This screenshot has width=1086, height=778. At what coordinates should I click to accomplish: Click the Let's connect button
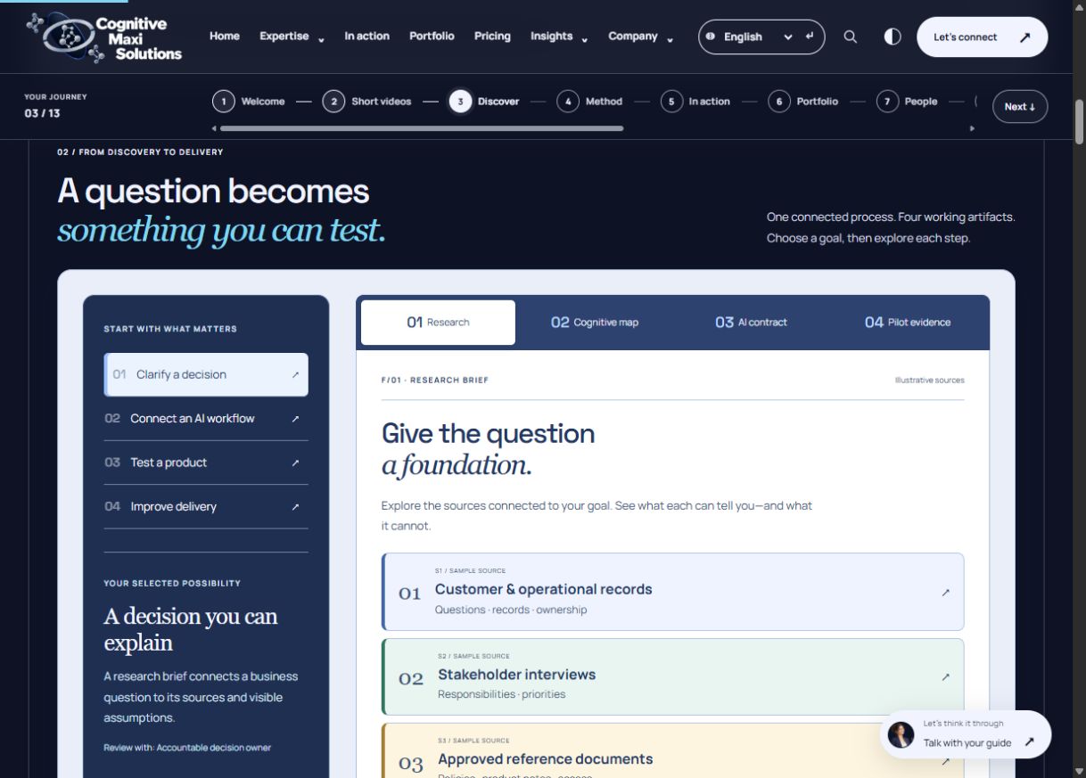[982, 37]
